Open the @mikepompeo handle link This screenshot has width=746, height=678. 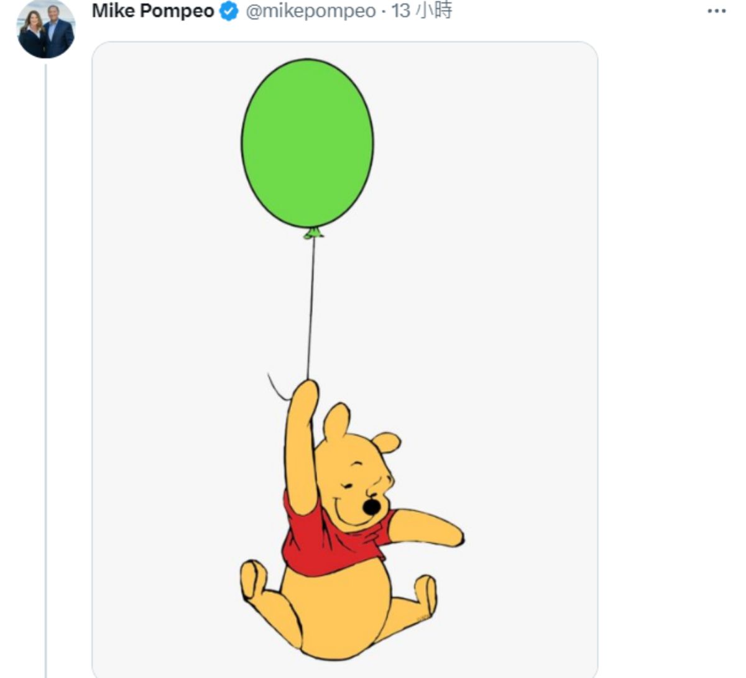click(311, 11)
